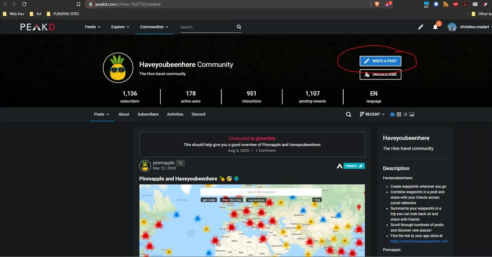Switch to compact list view layout
The image size is (492, 257).
pos(405,114)
